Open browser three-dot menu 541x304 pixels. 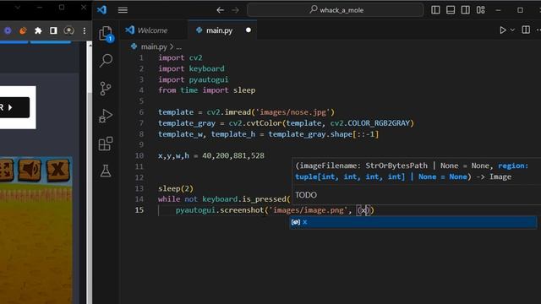85,30
